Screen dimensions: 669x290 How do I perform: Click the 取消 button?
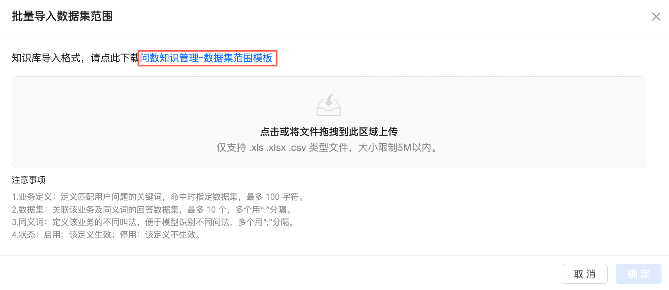coord(585,274)
